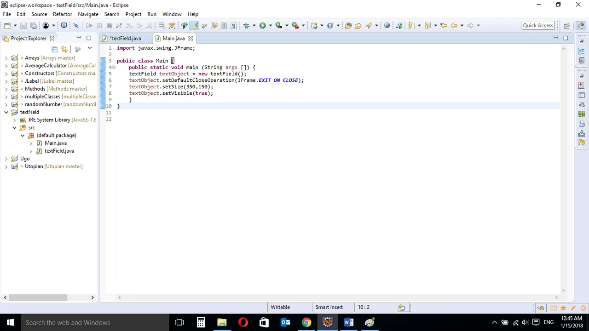Expand the Utopian project
The width and height of the screenshot is (589, 331).
click(x=6, y=166)
